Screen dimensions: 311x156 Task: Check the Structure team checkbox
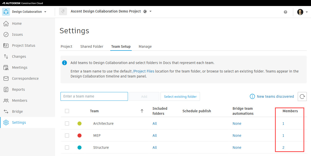[x=67, y=147]
